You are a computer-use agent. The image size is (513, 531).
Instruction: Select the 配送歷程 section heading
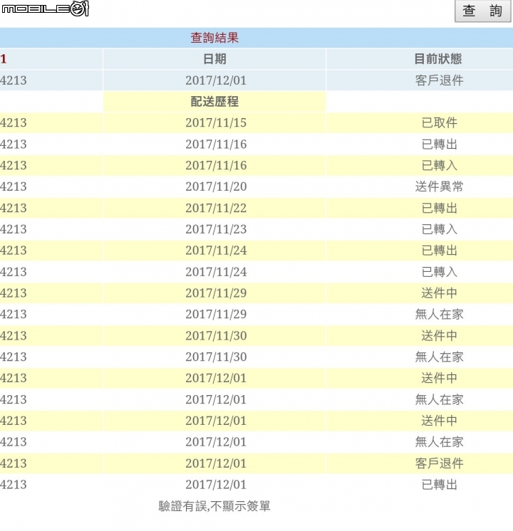click(214, 102)
